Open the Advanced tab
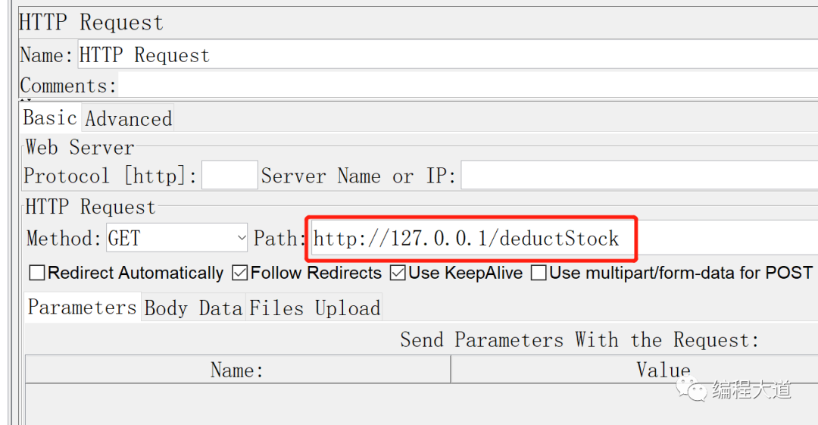The image size is (818, 425). (128, 119)
